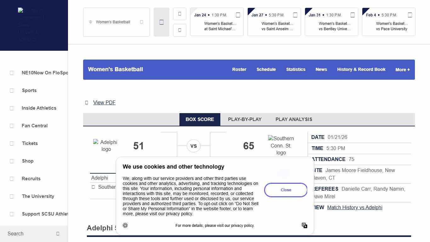Click the grey schedule icon button beside the sport selector

tap(161, 22)
